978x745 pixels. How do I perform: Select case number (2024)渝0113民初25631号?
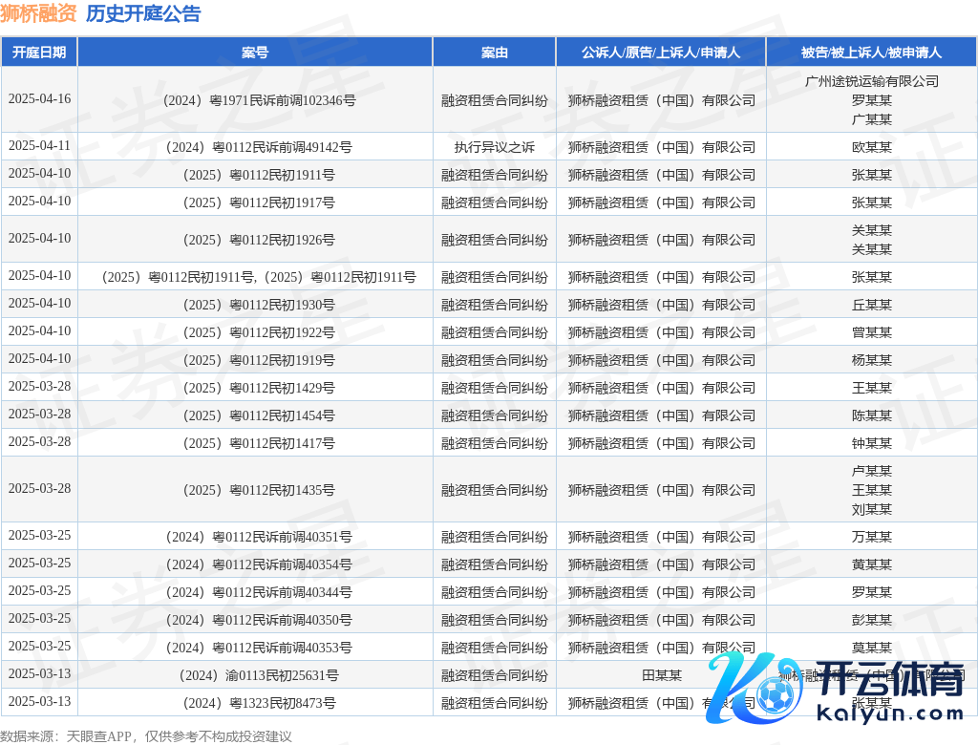255,675
